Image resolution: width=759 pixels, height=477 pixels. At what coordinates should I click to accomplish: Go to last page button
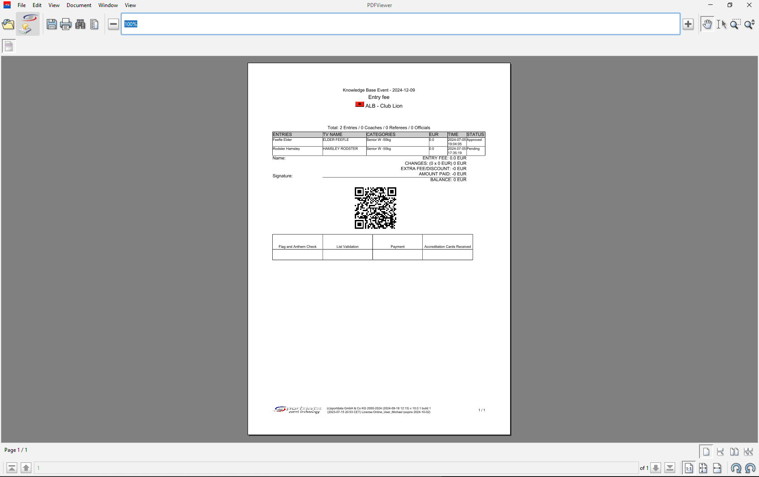tap(670, 468)
